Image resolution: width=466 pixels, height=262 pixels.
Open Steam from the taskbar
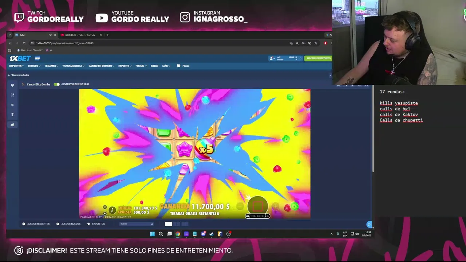click(x=212, y=234)
